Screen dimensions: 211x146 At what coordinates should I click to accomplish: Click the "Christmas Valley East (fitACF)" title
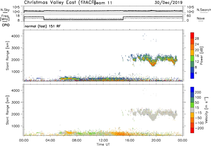click(x=60, y=3)
